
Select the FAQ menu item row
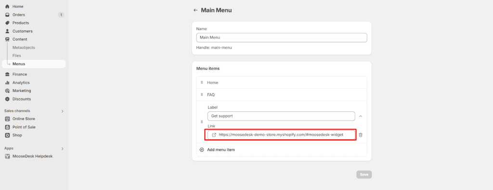click(x=282, y=95)
